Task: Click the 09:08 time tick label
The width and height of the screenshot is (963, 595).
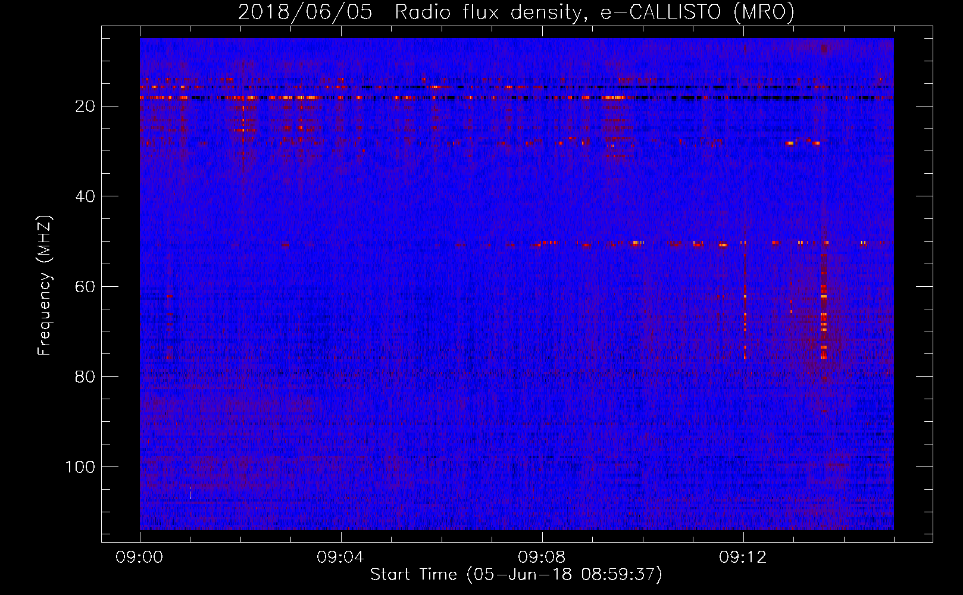Action: tap(542, 558)
